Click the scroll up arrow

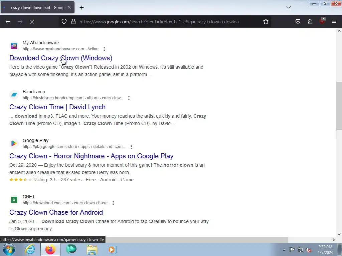coord(339,31)
